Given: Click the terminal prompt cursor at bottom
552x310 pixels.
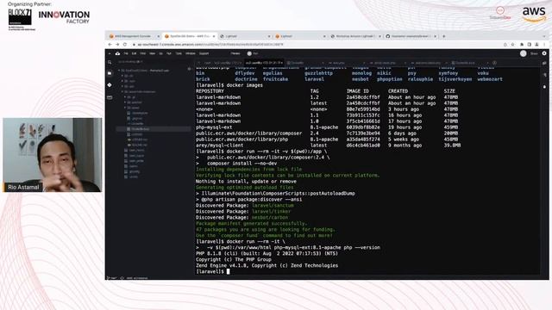Looking at the screenshot, I should pyautogui.click(x=228, y=271).
